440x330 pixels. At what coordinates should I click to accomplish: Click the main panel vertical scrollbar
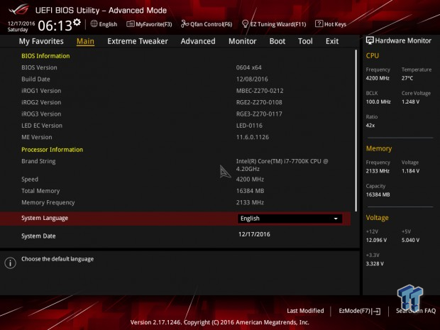pos(356,131)
